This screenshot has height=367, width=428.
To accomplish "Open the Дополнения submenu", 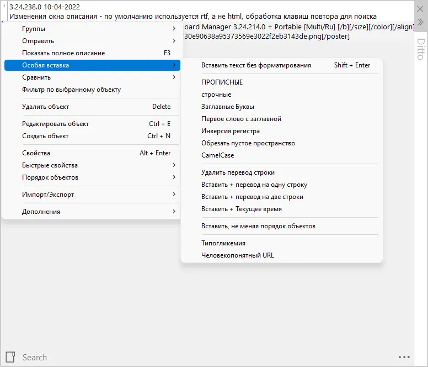I will tap(92, 212).
